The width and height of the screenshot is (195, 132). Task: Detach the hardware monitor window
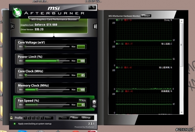(x=146, y=16)
